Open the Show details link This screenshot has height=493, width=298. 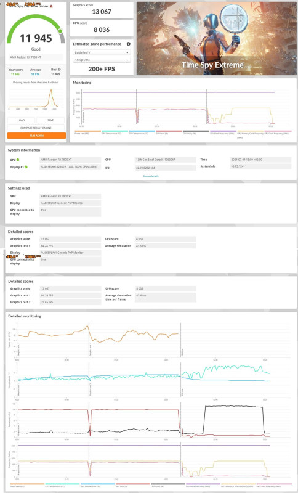[150, 176]
